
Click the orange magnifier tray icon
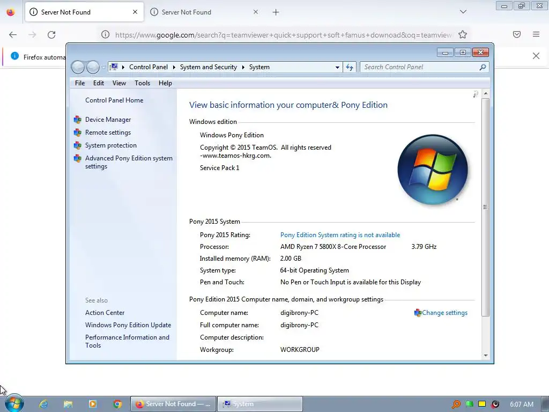click(x=456, y=404)
